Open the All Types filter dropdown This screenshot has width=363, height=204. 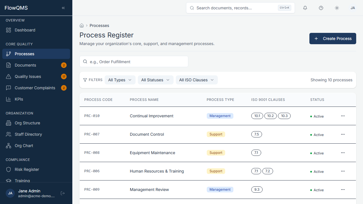120,80
